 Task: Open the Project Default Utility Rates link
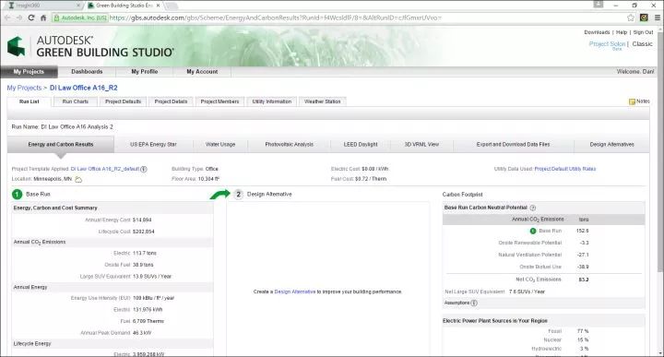565,169
